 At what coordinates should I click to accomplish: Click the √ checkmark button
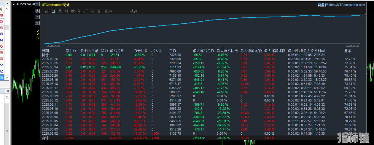pyautogui.click(x=37, y=22)
